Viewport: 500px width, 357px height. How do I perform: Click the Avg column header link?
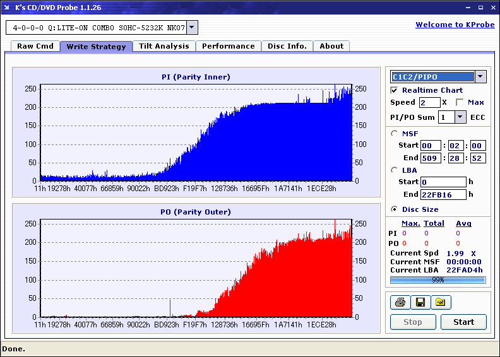[x=463, y=223]
